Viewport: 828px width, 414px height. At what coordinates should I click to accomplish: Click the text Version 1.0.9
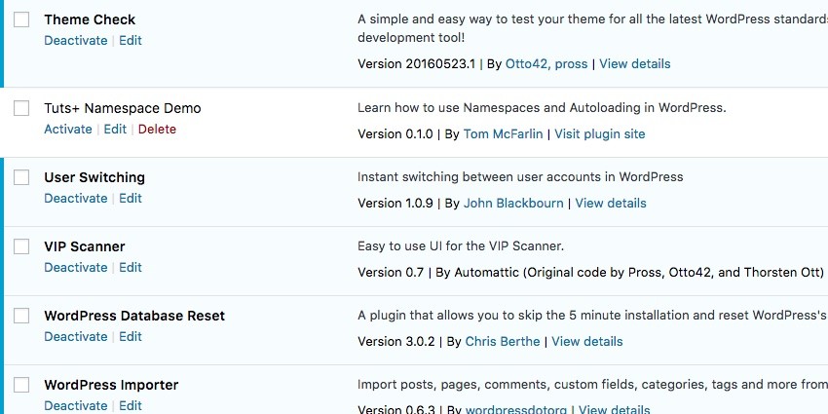pyautogui.click(x=395, y=204)
